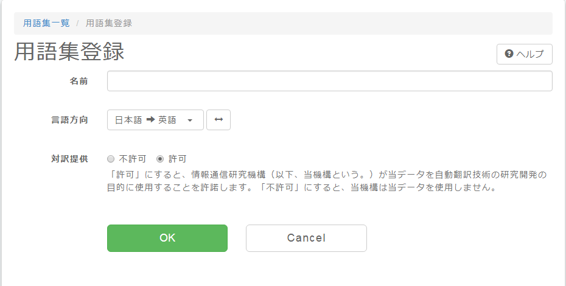
Task: Open the 日本語 → 英語 language dropdown
Action: pos(156,120)
